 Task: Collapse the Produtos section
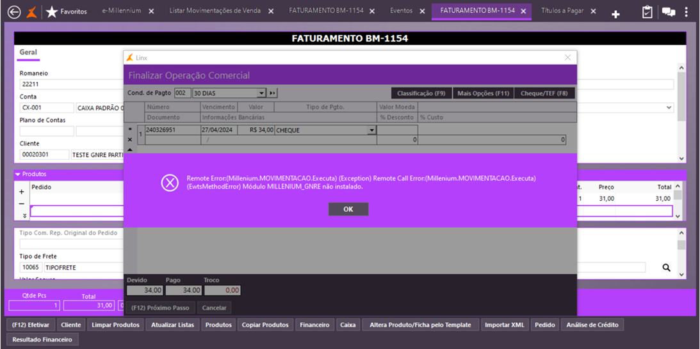tap(19, 174)
